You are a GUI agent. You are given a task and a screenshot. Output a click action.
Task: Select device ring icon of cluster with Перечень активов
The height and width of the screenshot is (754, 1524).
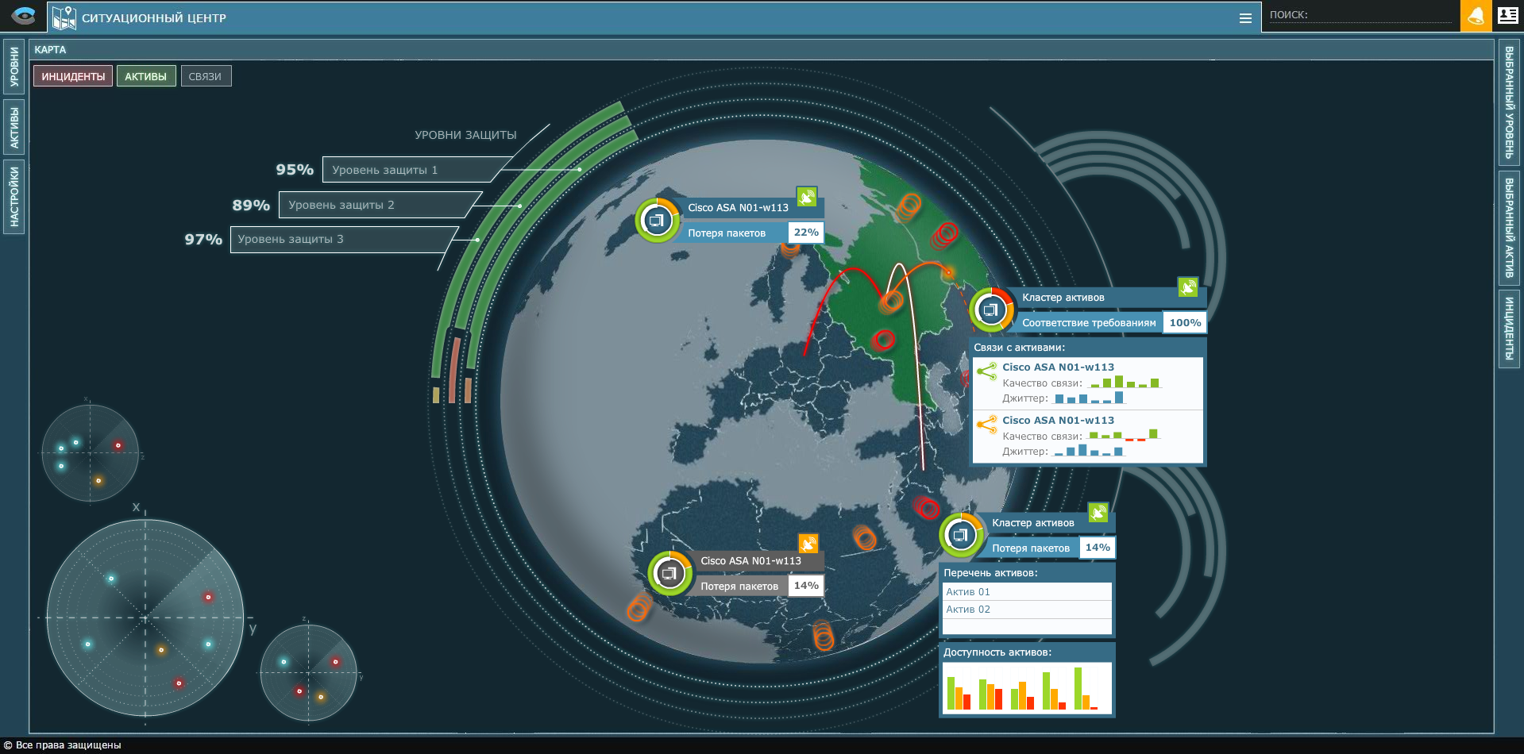[x=961, y=535]
